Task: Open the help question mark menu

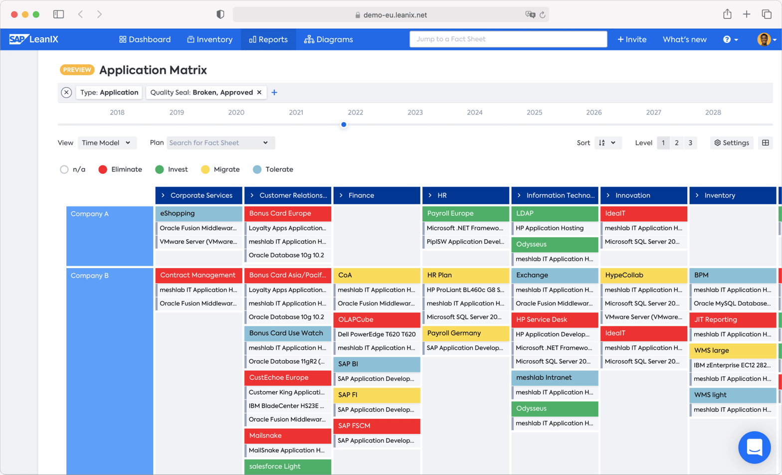Action: [730, 39]
